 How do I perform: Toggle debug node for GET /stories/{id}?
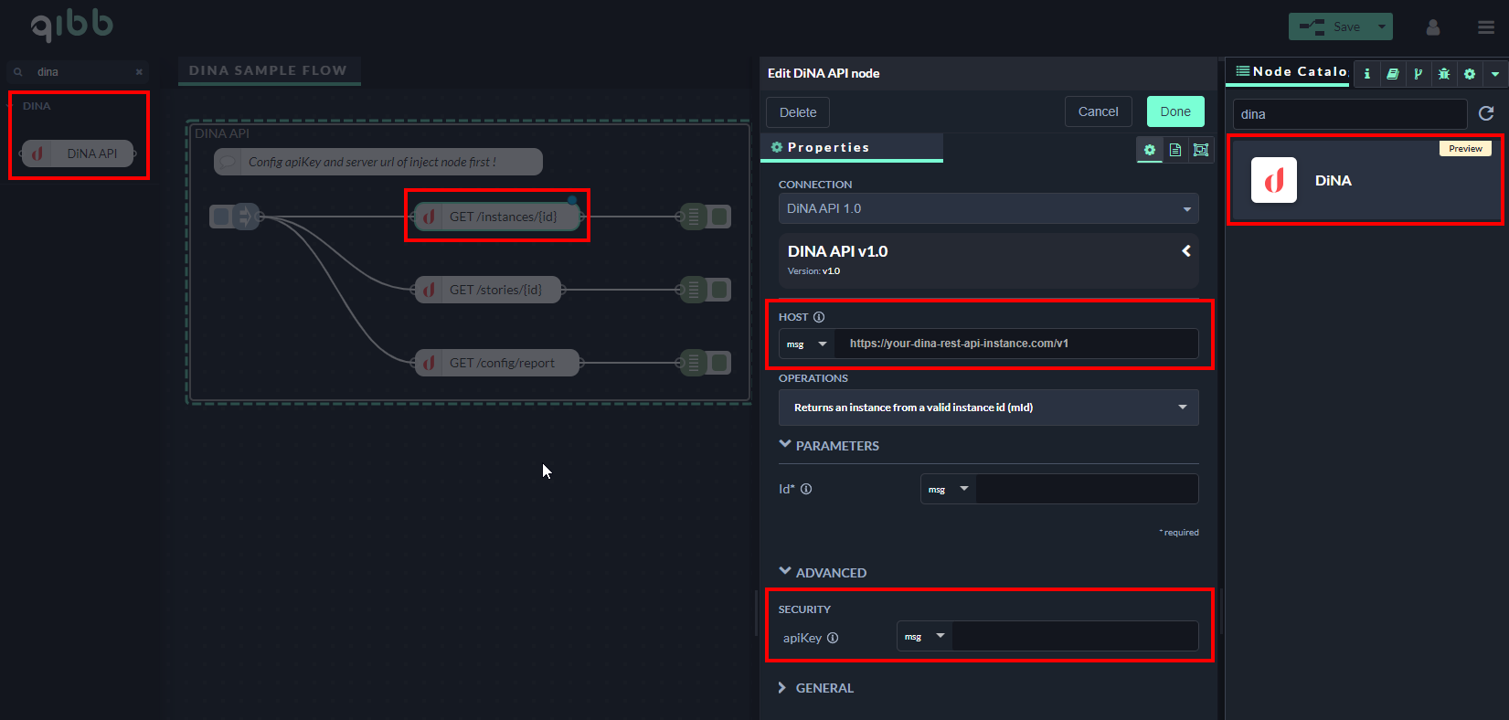tap(720, 290)
